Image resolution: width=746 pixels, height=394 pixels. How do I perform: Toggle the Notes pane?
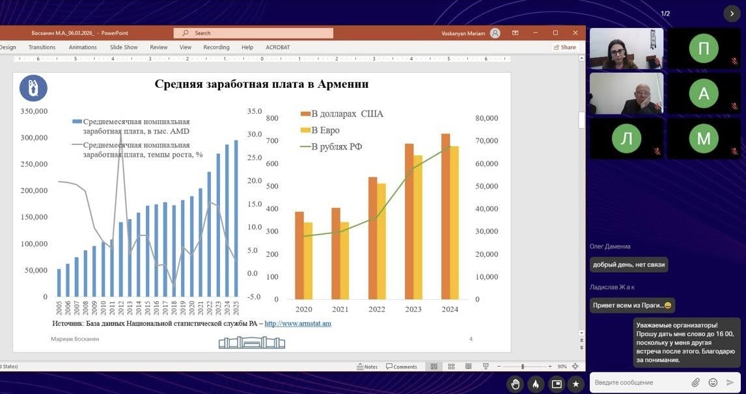pyautogui.click(x=367, y=367)
